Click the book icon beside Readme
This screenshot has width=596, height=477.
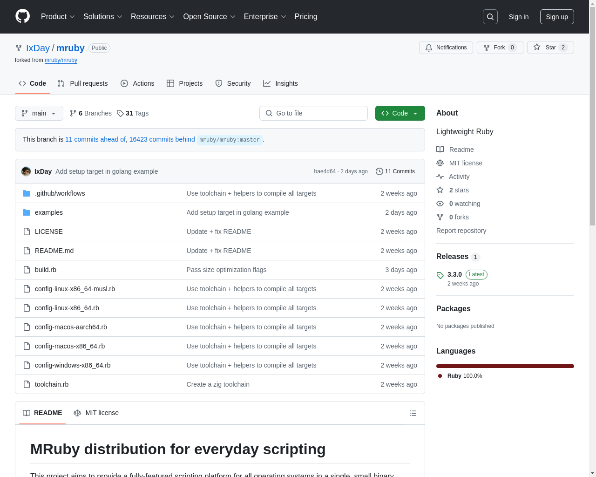(440, 150)
